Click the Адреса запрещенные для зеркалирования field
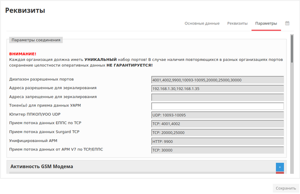Viewport: 300px width, 194px height. 217,97
